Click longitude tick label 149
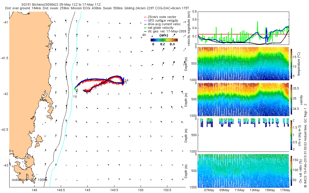Screen dimensions: 309x193 pos(87,190)
